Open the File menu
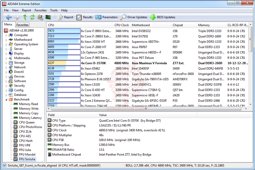The width and height of the screenshot is (255, 170). [x=6, y=10]
